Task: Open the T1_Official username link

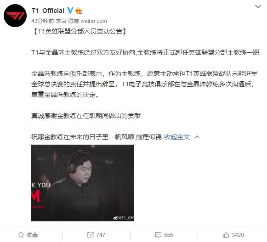Action: tap(48, 11)
